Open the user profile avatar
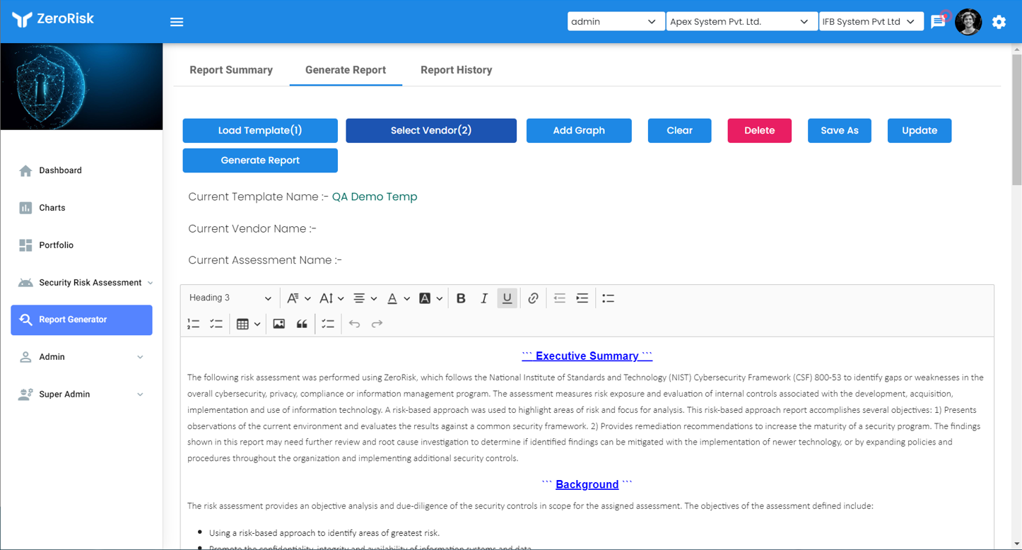Screen dimensions: 1022x550 (968, 22)
